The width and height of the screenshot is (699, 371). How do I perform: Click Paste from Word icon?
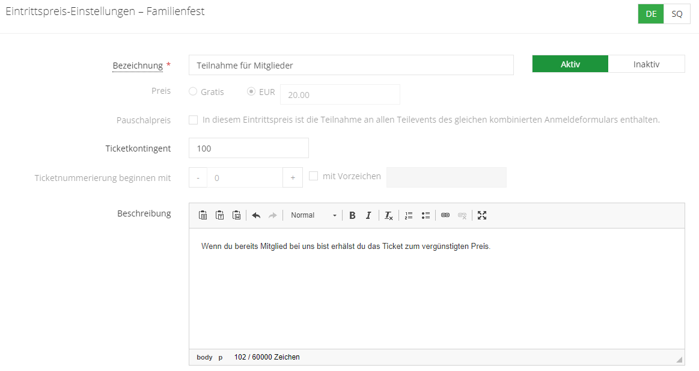(x=237, y=215)
